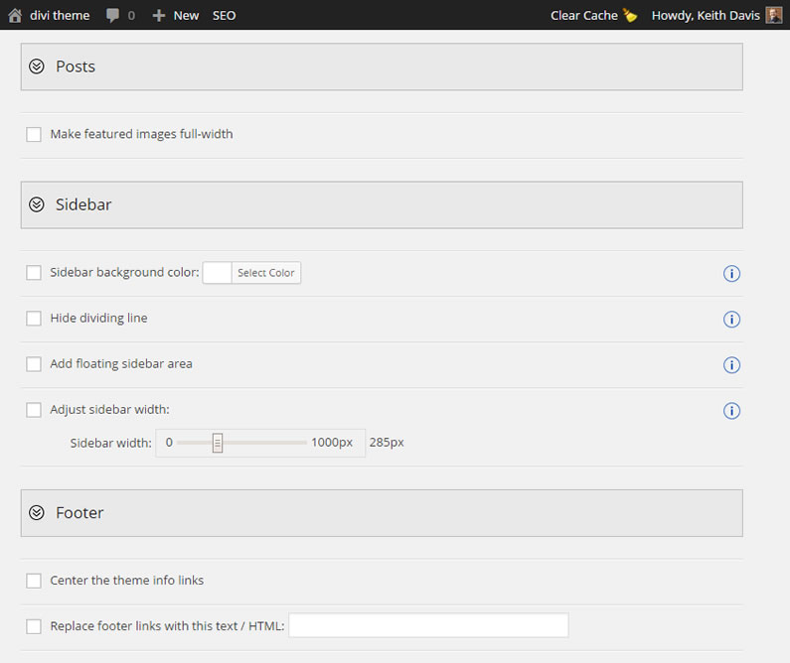Collapse the Footer section chevron
The width and height of the screenshot is (790, 663).
point(37,512)
